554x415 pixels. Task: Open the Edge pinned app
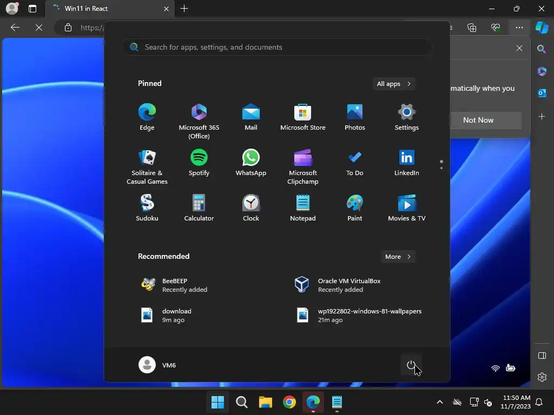(x=147, y=117)
